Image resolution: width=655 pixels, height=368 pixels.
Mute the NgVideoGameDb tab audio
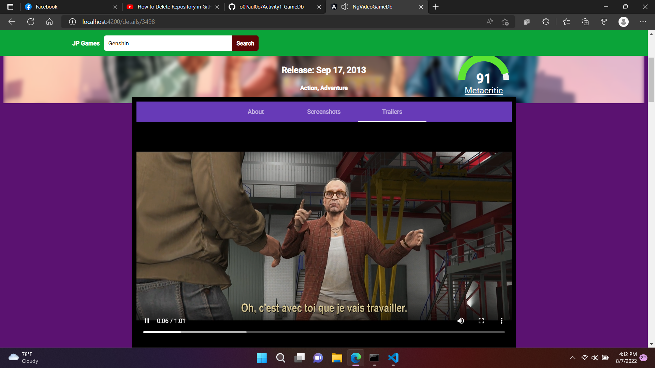coord(345,7)
